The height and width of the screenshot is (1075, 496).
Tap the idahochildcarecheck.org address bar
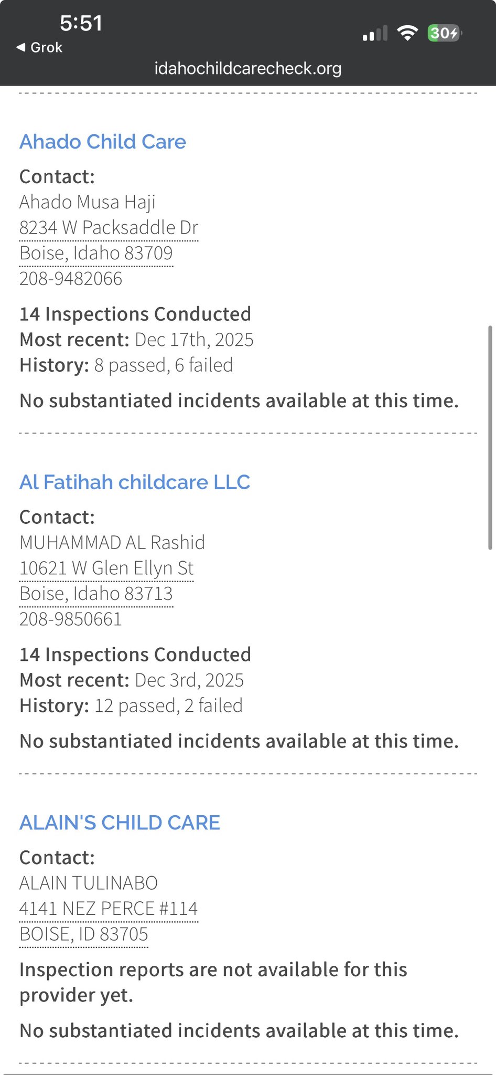click(247, 68)
